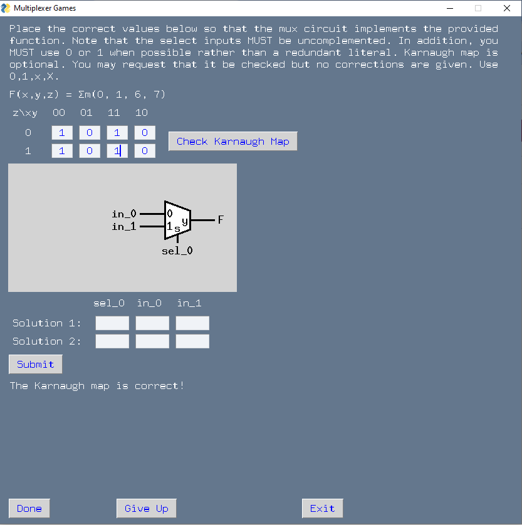522x525 pixels.
Task: Select the K-map cell for row 0, column 01
Action: [89, 132]
